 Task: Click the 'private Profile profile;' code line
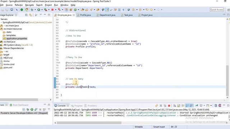[80, 47]
